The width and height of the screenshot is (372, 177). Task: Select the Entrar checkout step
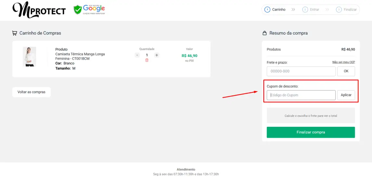click(311, 10)
